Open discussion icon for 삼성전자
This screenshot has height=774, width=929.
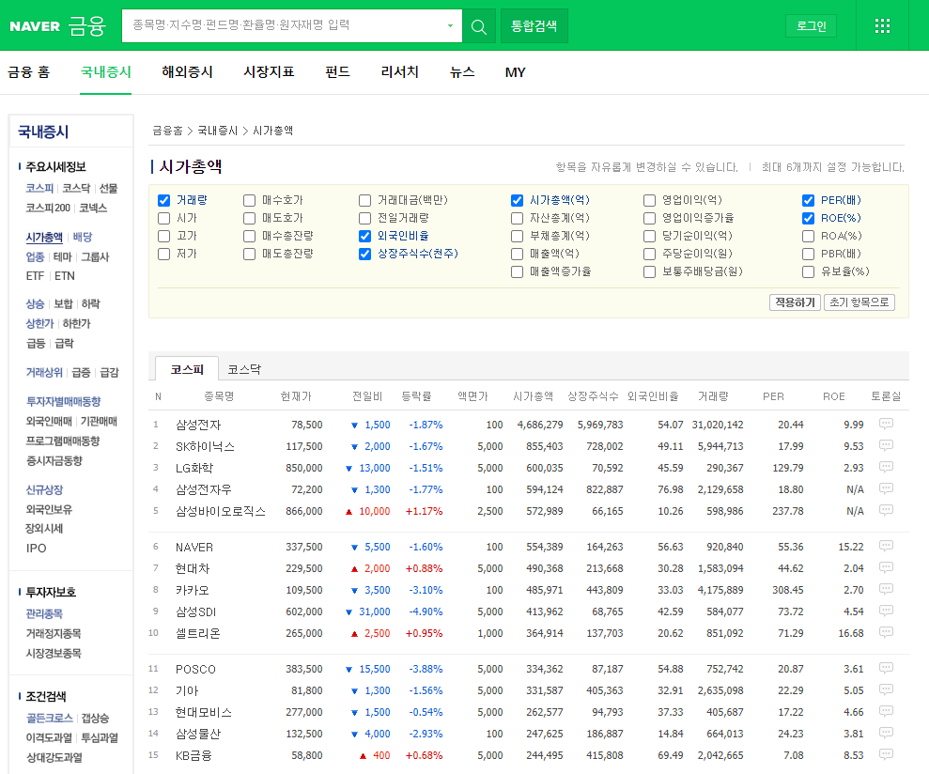886,424
